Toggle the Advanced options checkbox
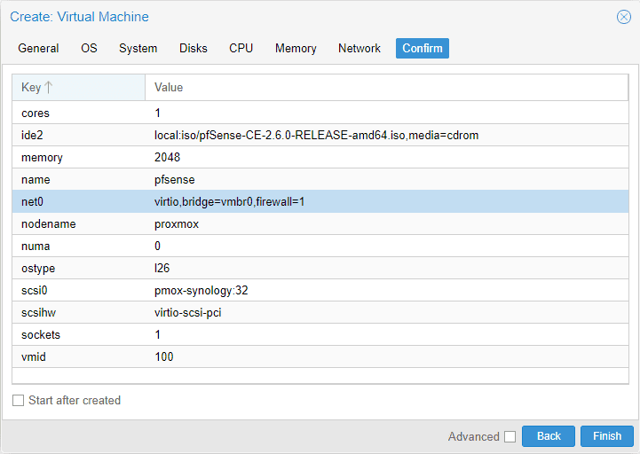 click(x=510, y=436)
